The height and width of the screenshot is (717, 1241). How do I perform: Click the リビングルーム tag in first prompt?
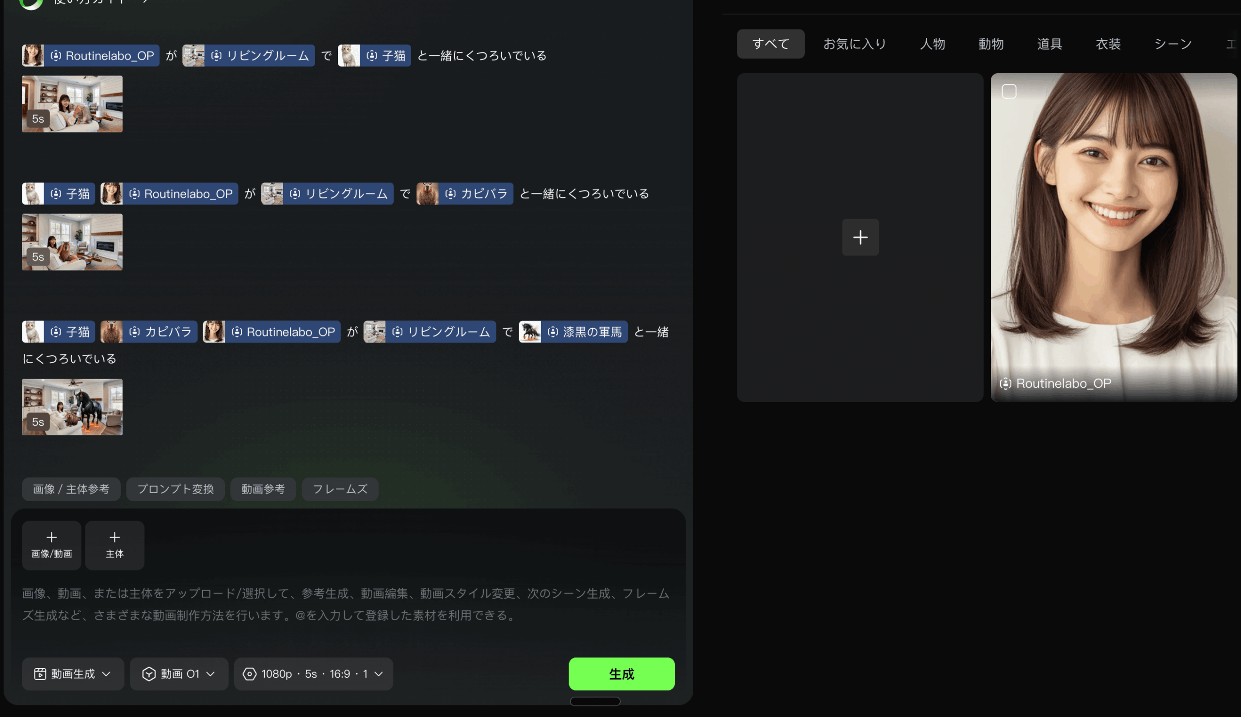point(249,56)
